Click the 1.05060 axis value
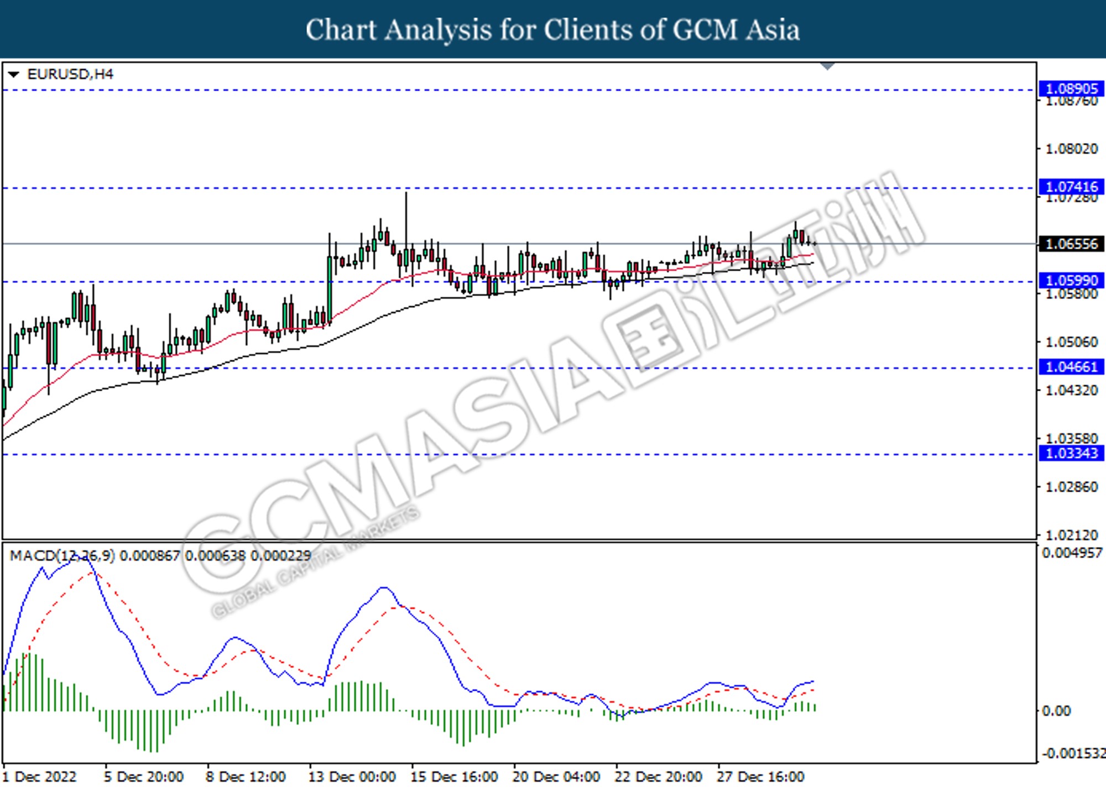This screenshot has height=789, width=1106. [1071, 342]
